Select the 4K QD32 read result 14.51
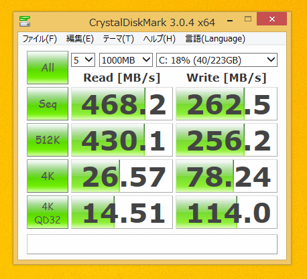307x279 pixels. (x=122, y=212)
